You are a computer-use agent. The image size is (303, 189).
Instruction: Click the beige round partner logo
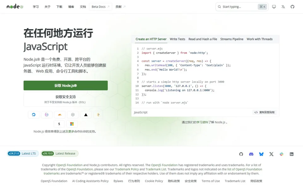(98, 115)
